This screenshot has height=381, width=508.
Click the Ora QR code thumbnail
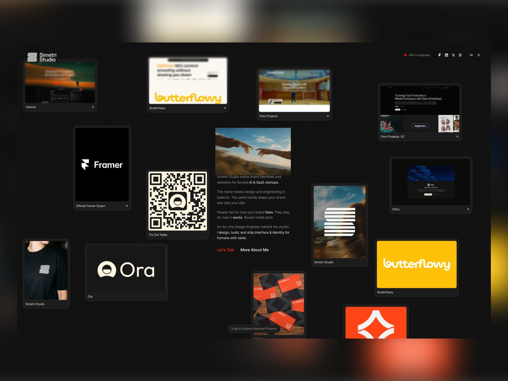coord(178,201)
